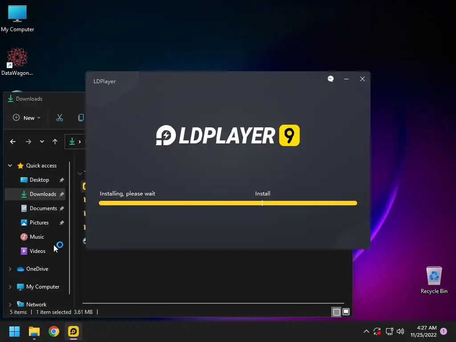Viewport: 456px width, 342px height.
Task: Expand OneDrive tree node
Action: tap(10, 269)
